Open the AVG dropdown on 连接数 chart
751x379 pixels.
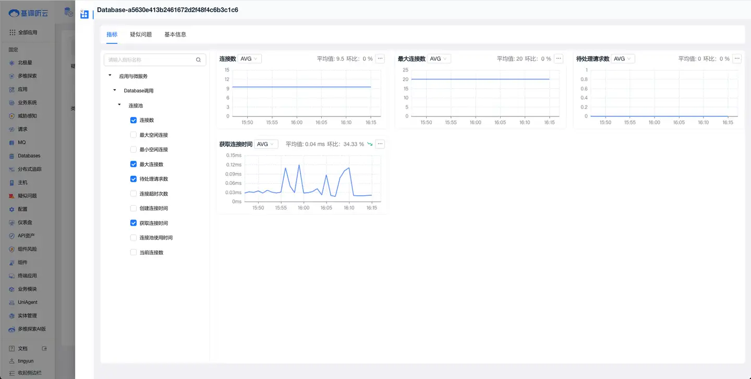250,59
